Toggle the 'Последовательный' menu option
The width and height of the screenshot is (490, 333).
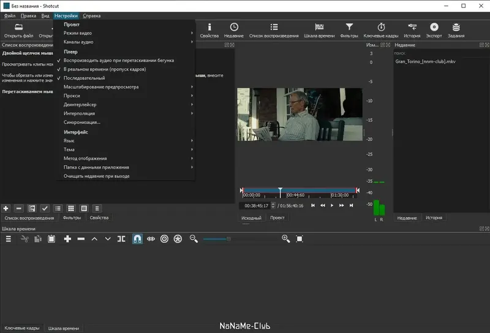[84, 78]
